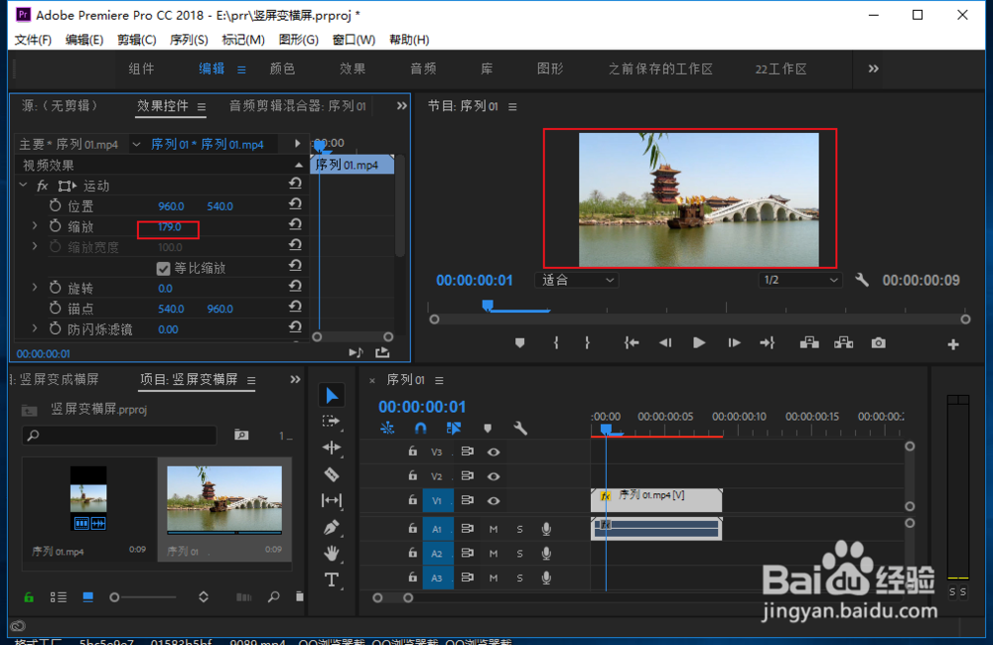Expand hidden tabs in source panel
993x645 pixels.
401,106
